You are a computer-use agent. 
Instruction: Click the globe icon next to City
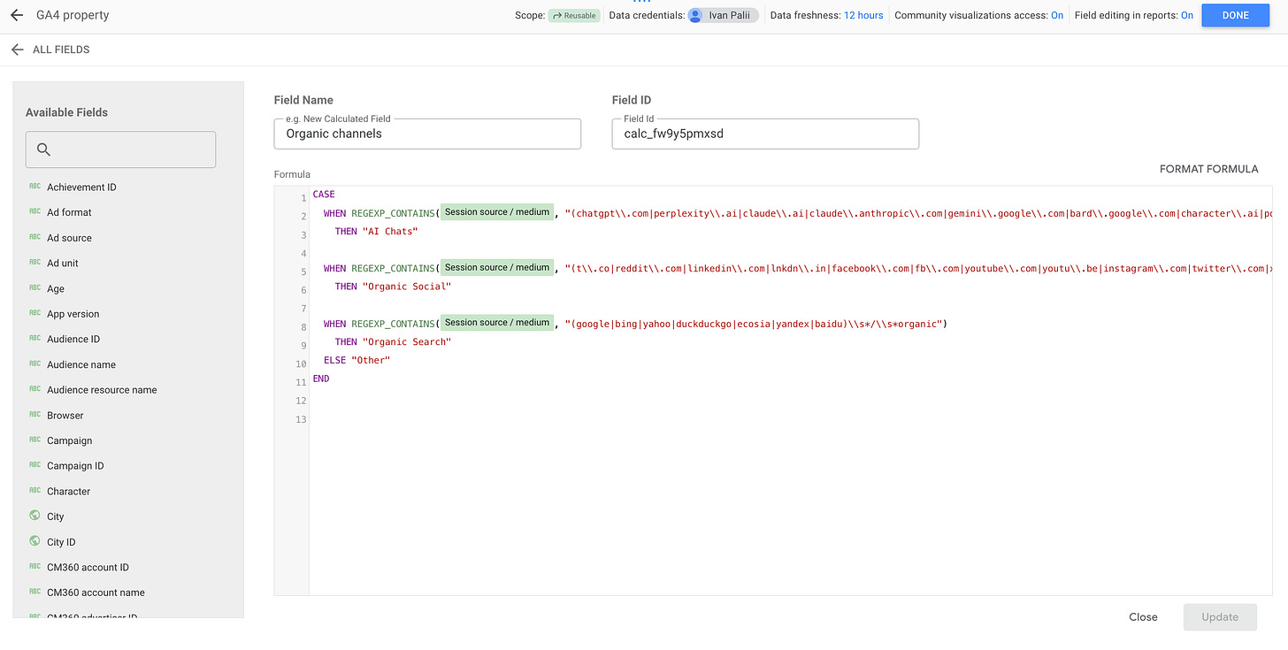[x=34, y=516]
